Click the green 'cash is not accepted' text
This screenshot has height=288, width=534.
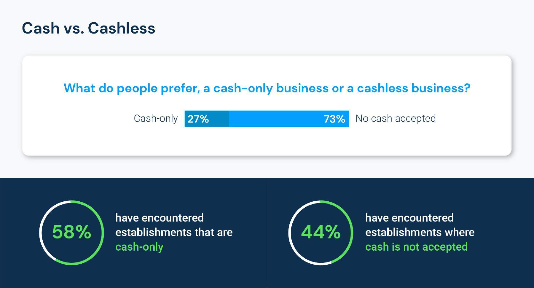pos(416,247)
